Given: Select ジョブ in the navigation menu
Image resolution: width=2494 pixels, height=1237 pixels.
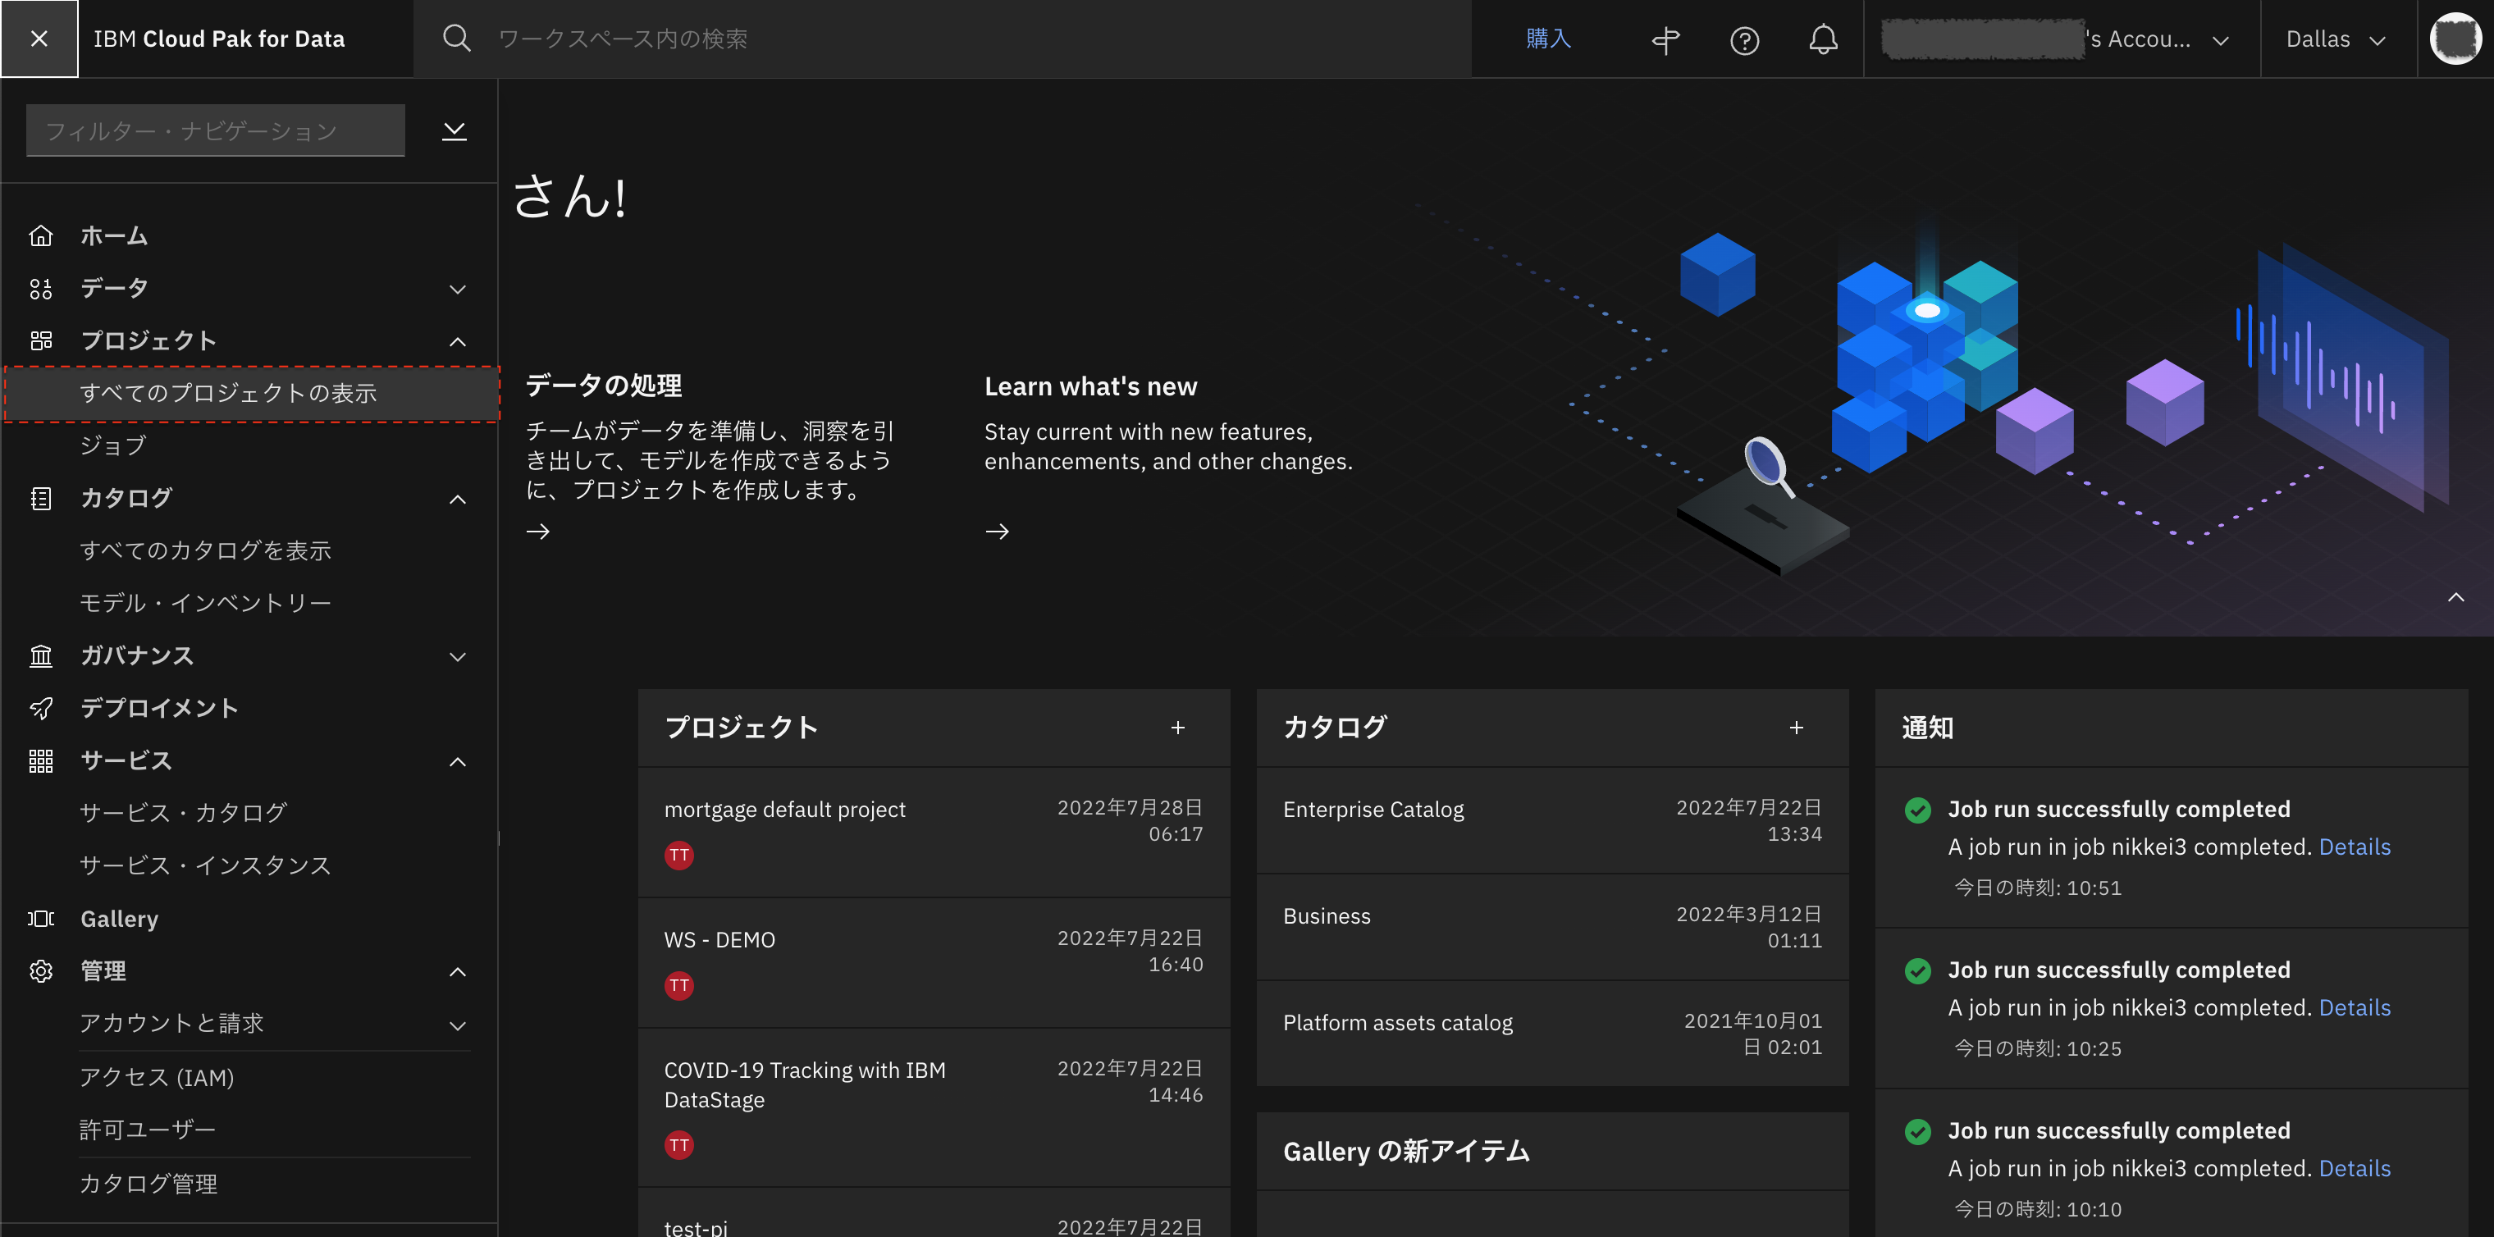Looking at the screenshot, I should tap(113, 445).
